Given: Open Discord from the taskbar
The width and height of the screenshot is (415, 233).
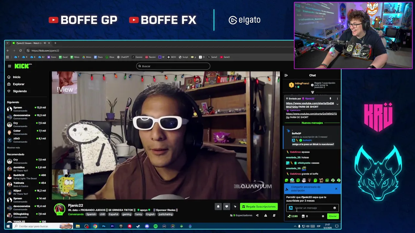Looking at the screenshot, I should click(147, 226).
